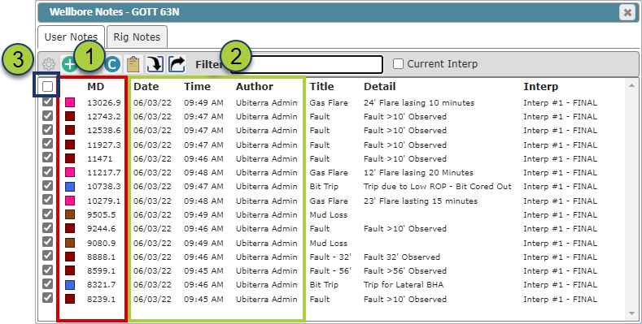
Task: Click the import notes down-arrow icon
Action: (x=155, y=64)
